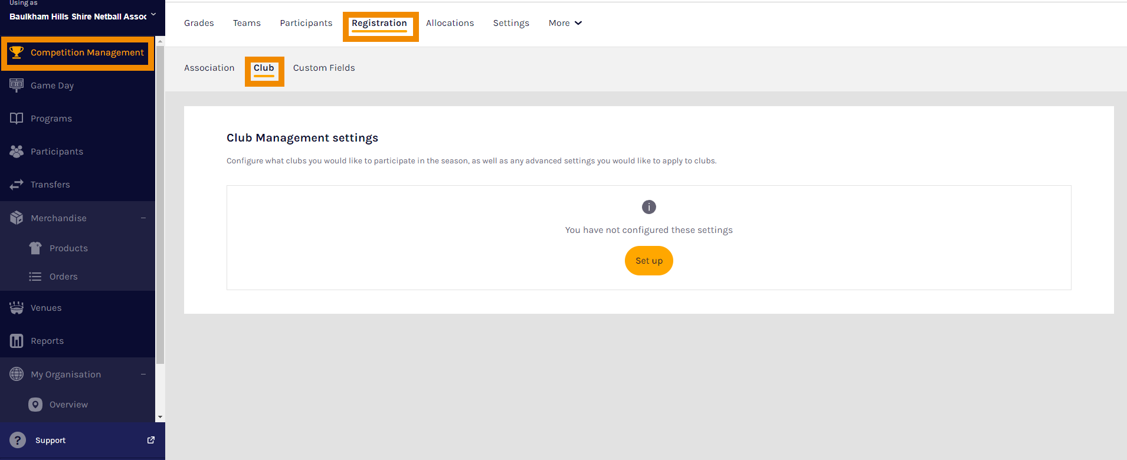Click the Programs book icon
Image resolution: width=1127 pixels, height=460 pixels.
coord(17,119)
